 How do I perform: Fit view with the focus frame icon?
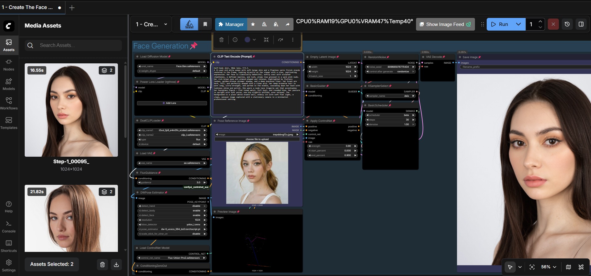click(532, 267)
